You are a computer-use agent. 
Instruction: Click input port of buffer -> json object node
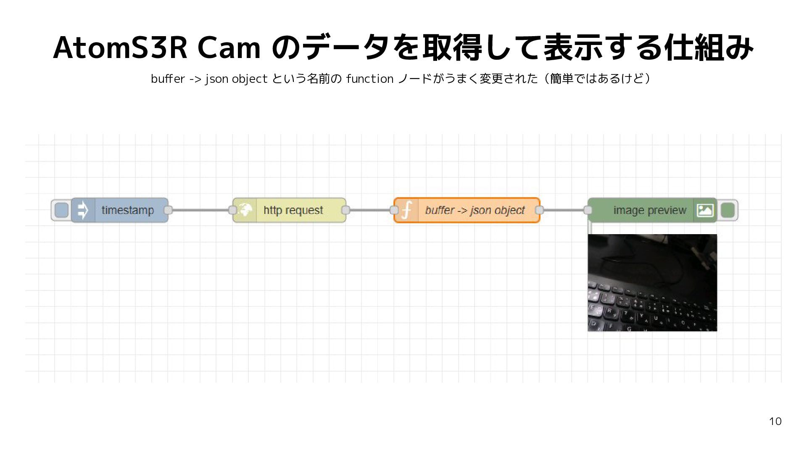coord(394,210)
